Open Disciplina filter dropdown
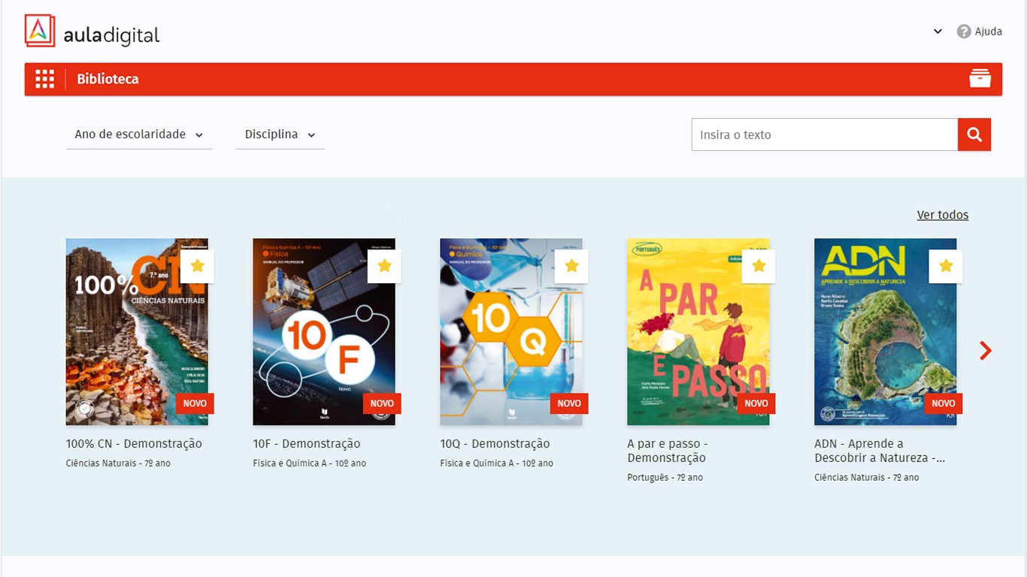The height and width of the screenshot is (577, 1027). [280, 134]
